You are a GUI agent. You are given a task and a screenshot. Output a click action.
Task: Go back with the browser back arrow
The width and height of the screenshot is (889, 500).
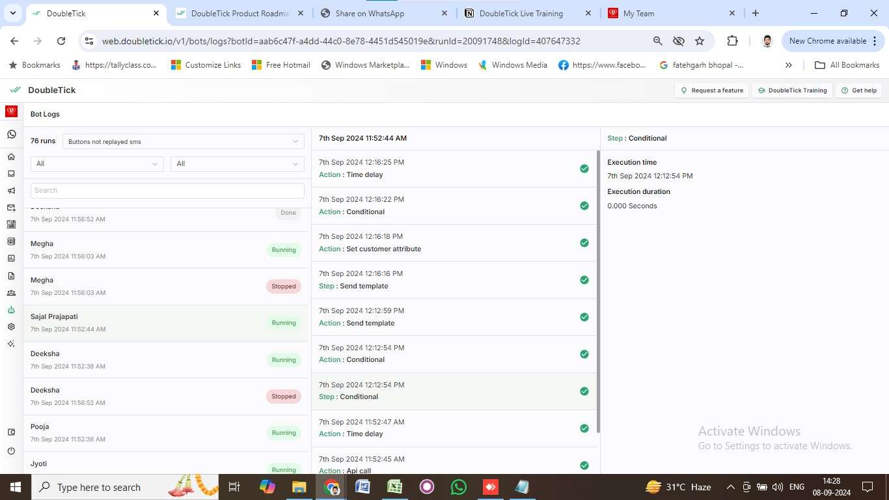(14, 41)
